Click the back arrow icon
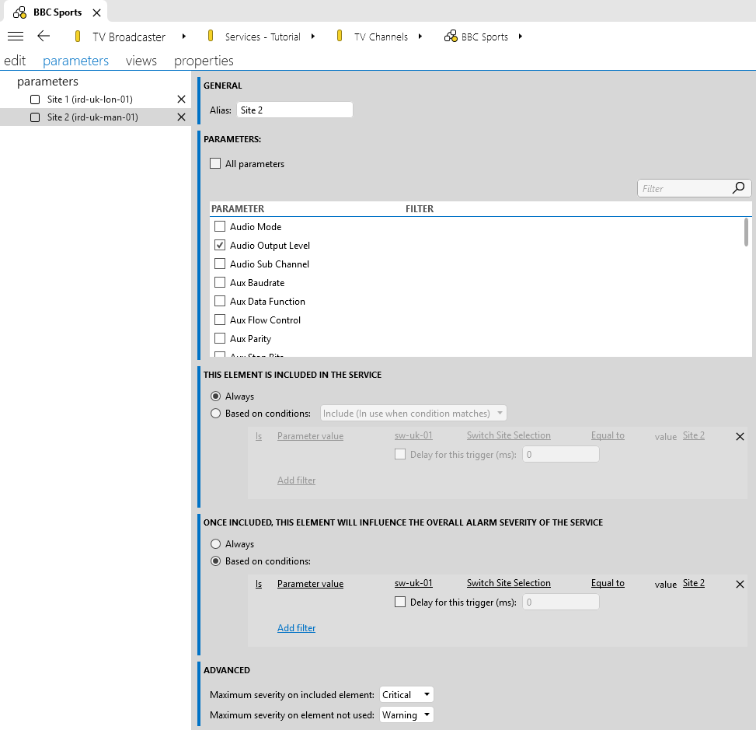The height and width of the screenshot is (730, 756). 44,37
